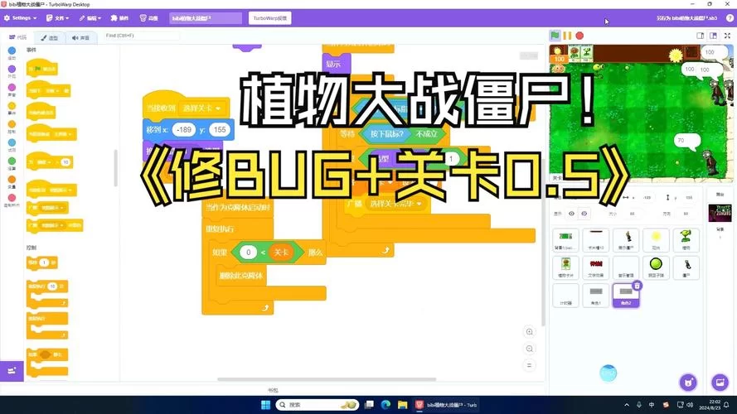The image size is (737, 414).
Task: Open the help question mark icon
Action: (x=730, y=18)
